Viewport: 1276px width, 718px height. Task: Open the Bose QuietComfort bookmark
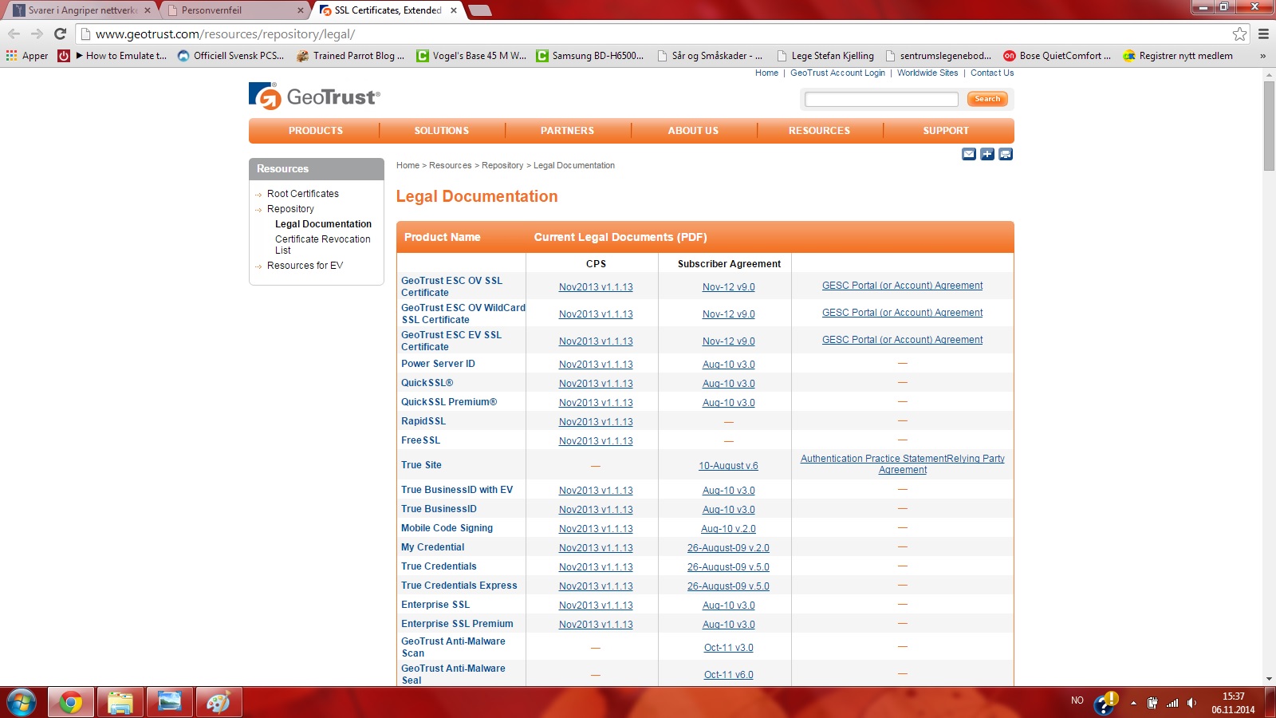[1057, 56]
